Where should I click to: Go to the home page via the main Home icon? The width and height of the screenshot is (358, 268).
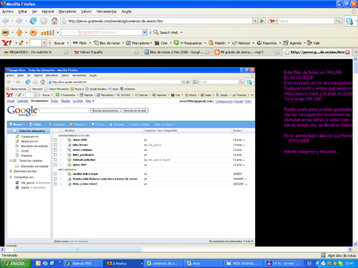pos(55,21)
